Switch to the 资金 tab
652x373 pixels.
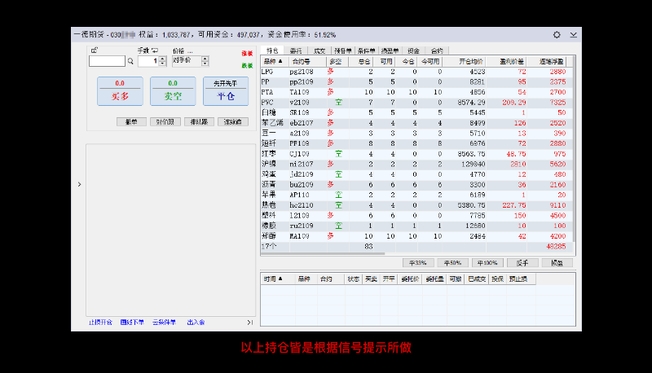point(414,50)
